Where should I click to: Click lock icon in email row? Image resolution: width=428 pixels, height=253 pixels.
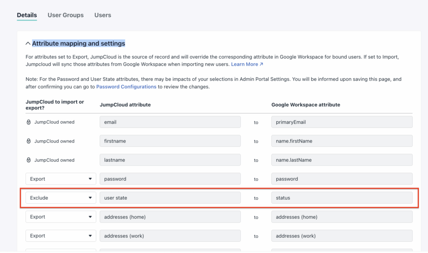28,122
